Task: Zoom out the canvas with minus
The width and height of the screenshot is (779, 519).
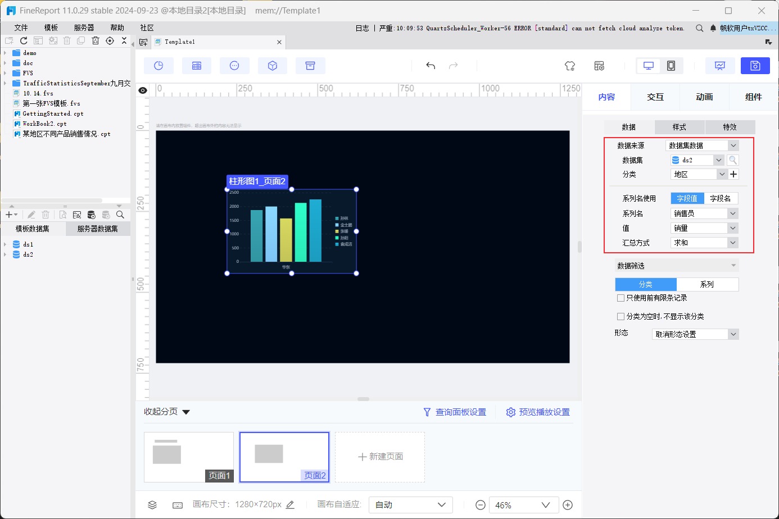Action: pyautogui.click(x=481, y=505)
